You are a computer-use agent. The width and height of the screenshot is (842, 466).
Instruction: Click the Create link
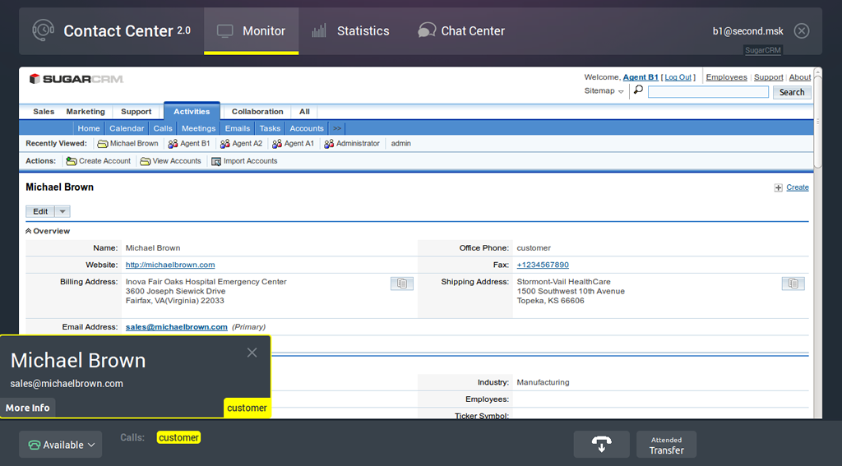(798, 187)
